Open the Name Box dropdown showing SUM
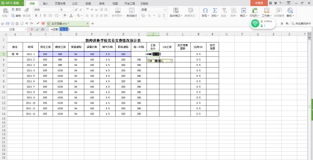The width and height of the screenshot is (313, 160). pos(26,29)
